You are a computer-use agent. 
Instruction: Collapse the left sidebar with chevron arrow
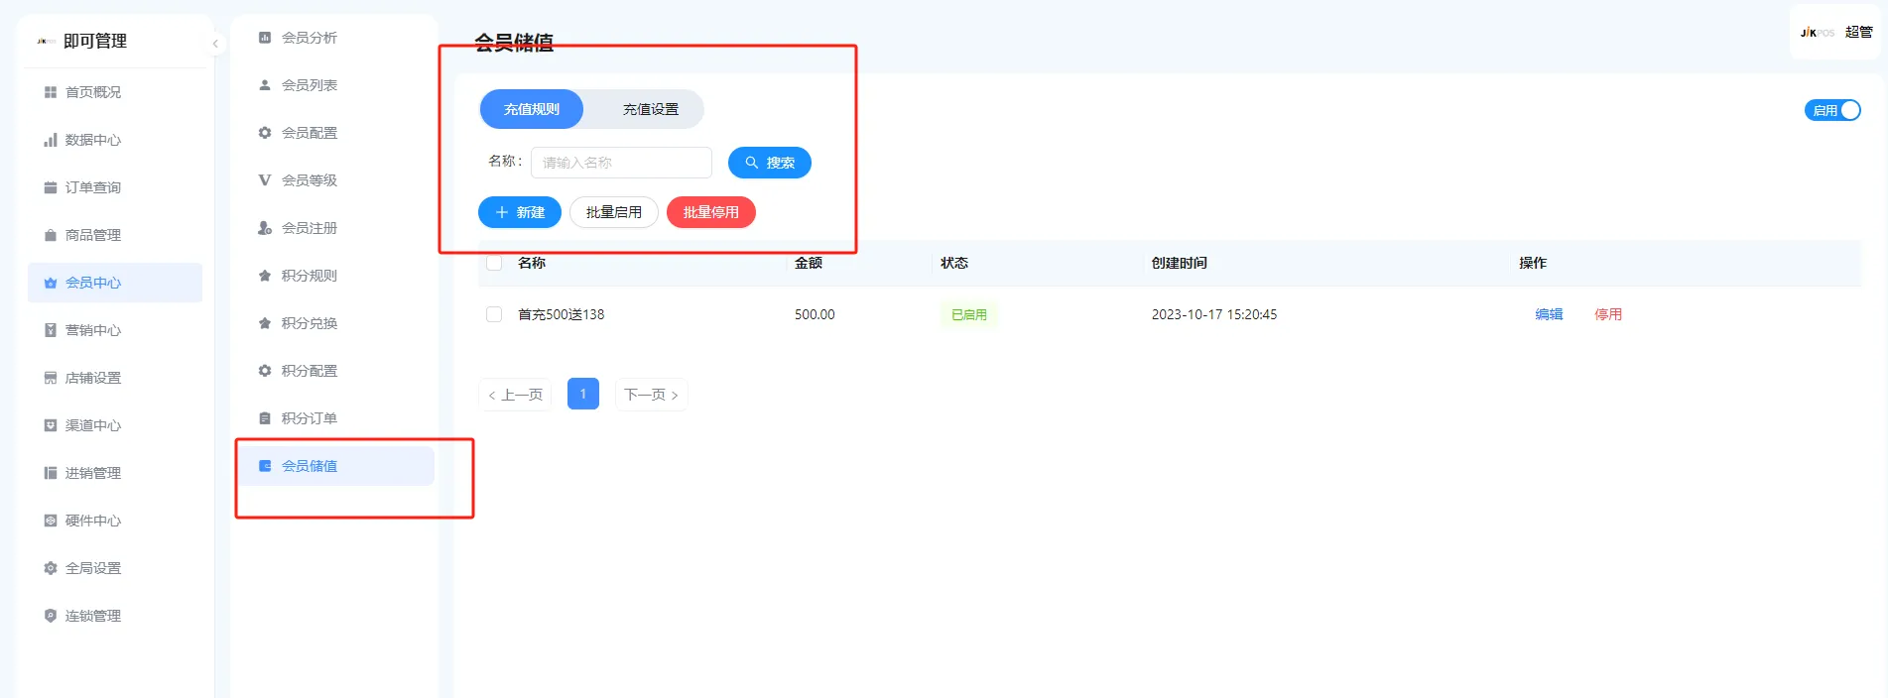[x=215, y=43]
